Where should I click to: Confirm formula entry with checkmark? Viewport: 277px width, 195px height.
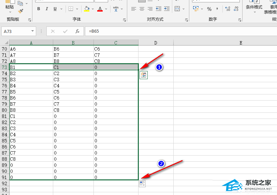coord(65,31)
